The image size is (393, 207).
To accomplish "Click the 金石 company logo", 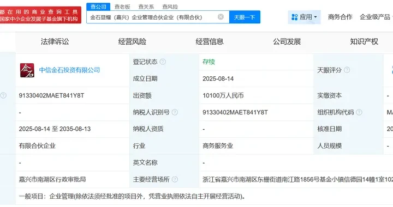I will [27, 70].
